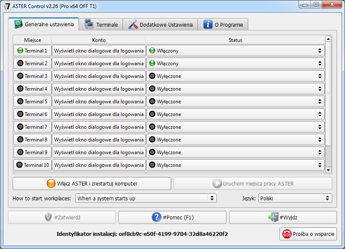Click the dark indicator next to Terminal 5
Viewport: 345px width, 249px height.
[x=20, y=101]
